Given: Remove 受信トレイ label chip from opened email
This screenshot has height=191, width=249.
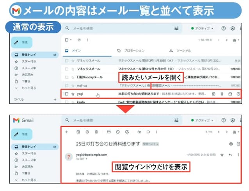Looking at the screenshot, I should (157, 144).
